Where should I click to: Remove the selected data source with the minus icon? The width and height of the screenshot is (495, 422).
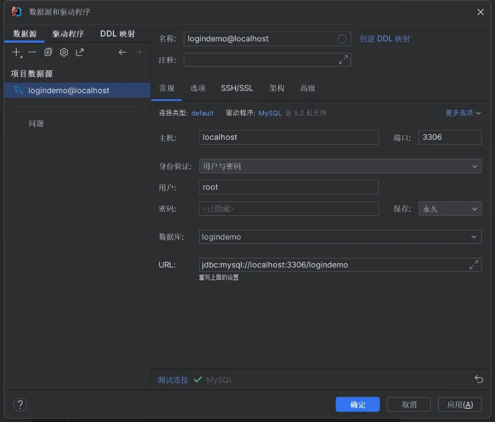(32, 52)
